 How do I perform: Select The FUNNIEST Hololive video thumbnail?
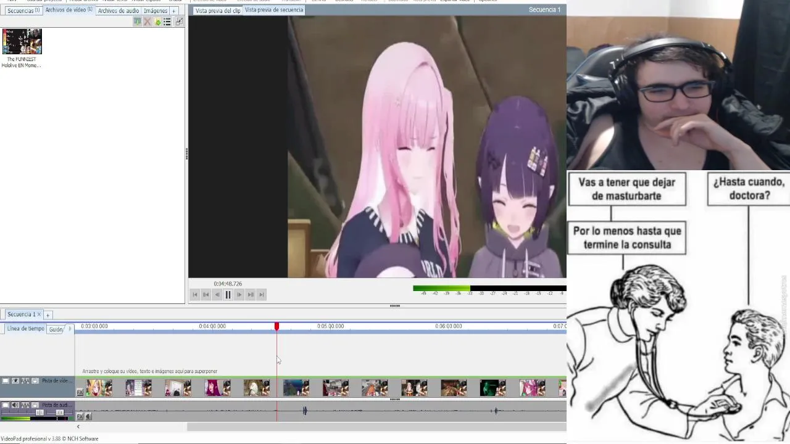coord(22,41)
